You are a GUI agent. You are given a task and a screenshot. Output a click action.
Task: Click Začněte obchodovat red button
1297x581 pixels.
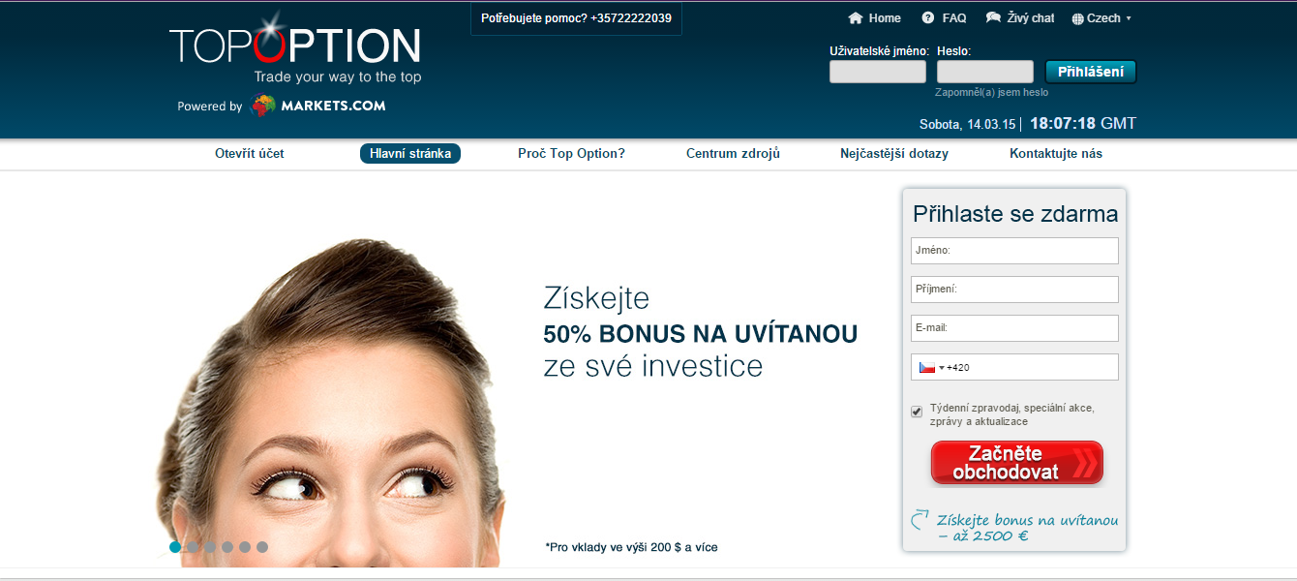1016,463
